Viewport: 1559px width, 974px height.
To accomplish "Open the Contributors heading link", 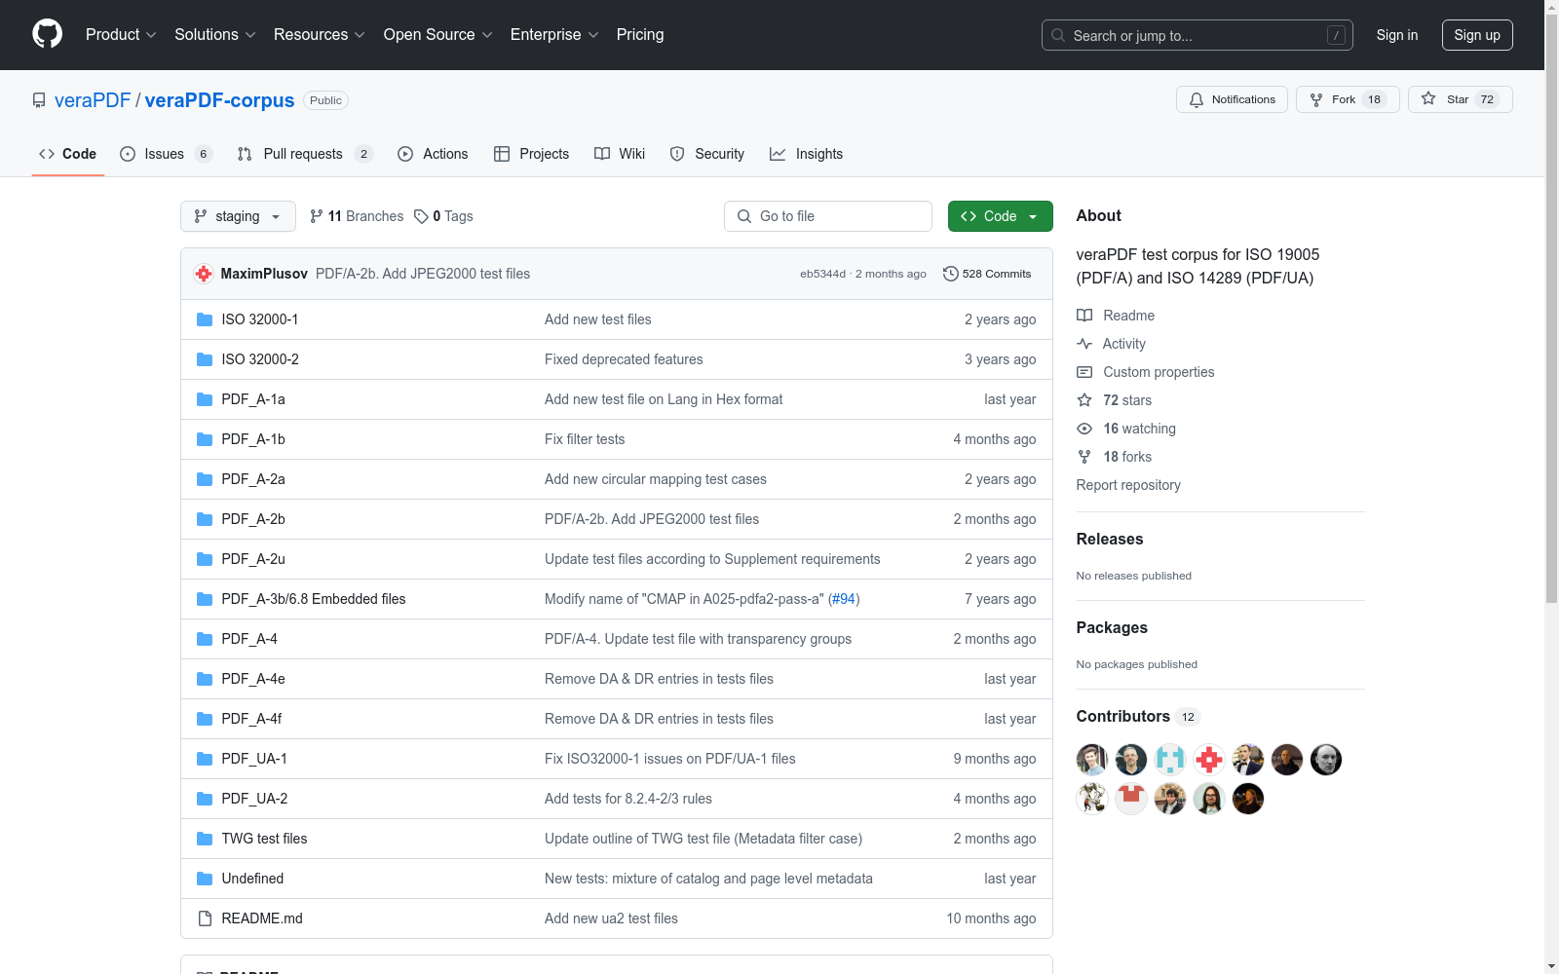I will (x=1138, y=717).
